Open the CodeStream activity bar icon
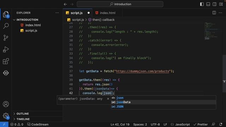 point(6,73)
